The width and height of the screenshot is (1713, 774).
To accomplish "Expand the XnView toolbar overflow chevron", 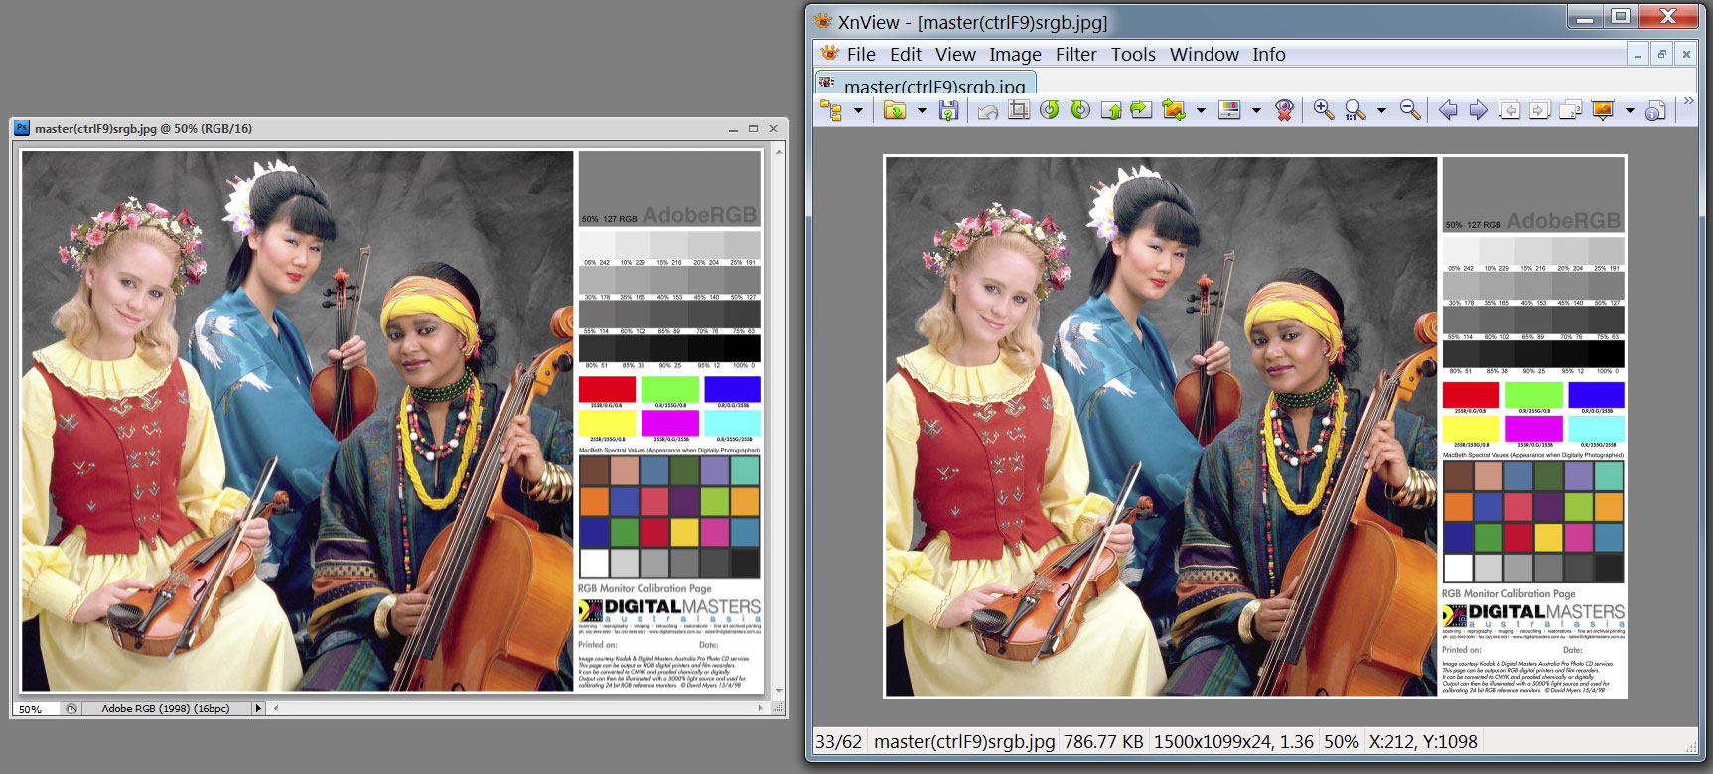I will (1688, 101).
